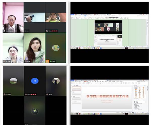Click the muted microphone icon beside the upper grid's Rick label
The image size is (151, 125).
[x=47, y=31]
